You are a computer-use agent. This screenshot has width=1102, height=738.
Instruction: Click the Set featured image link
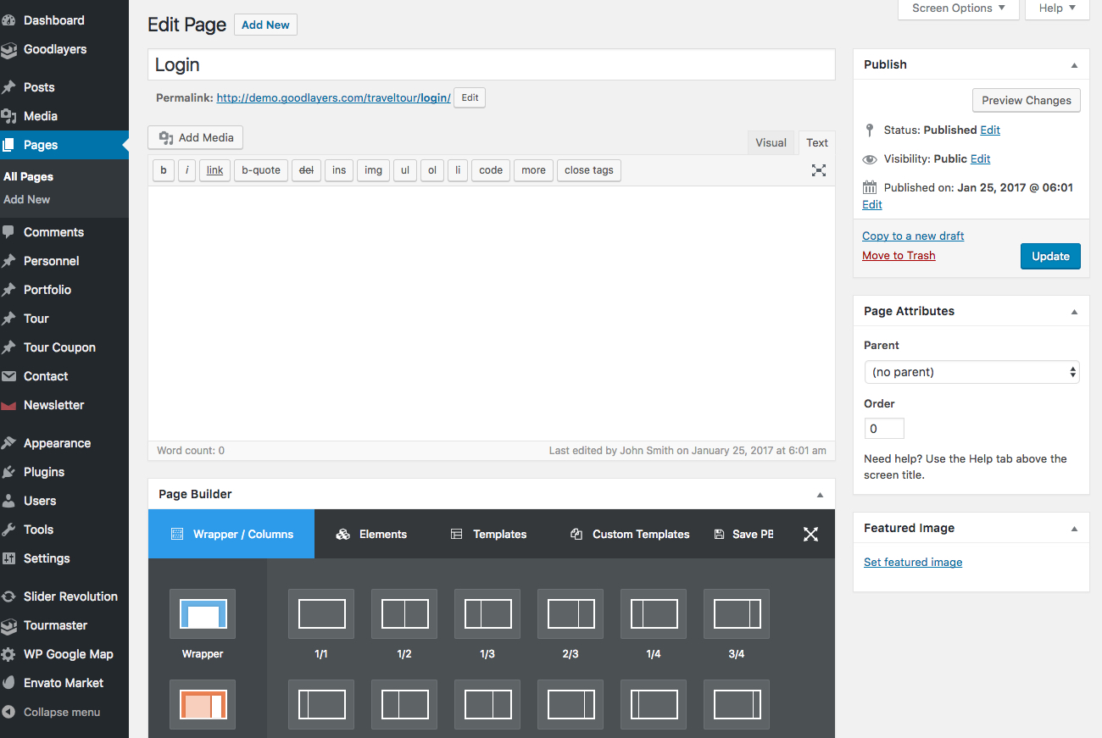pos(912,562)
